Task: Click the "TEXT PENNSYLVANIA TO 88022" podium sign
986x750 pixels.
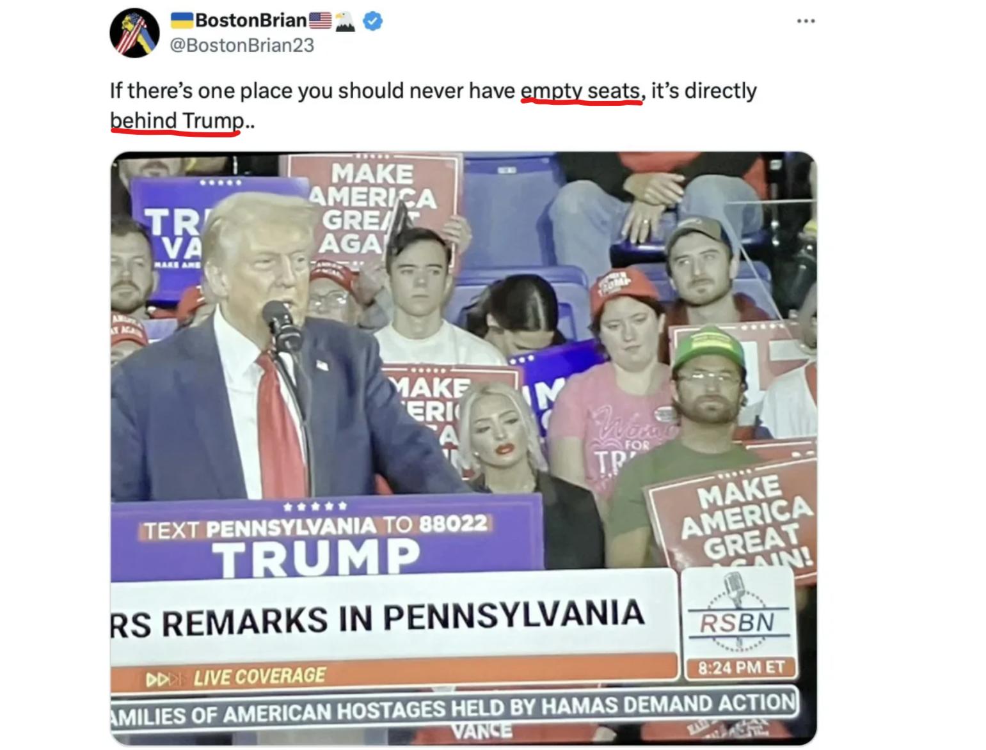Action: point(314,527)
